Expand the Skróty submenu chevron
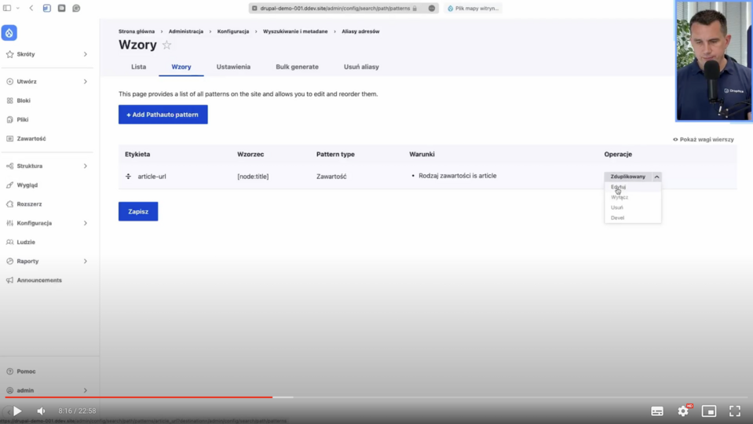Image resolution: width=753 pixels, height=424 pixels. (86, 54)
